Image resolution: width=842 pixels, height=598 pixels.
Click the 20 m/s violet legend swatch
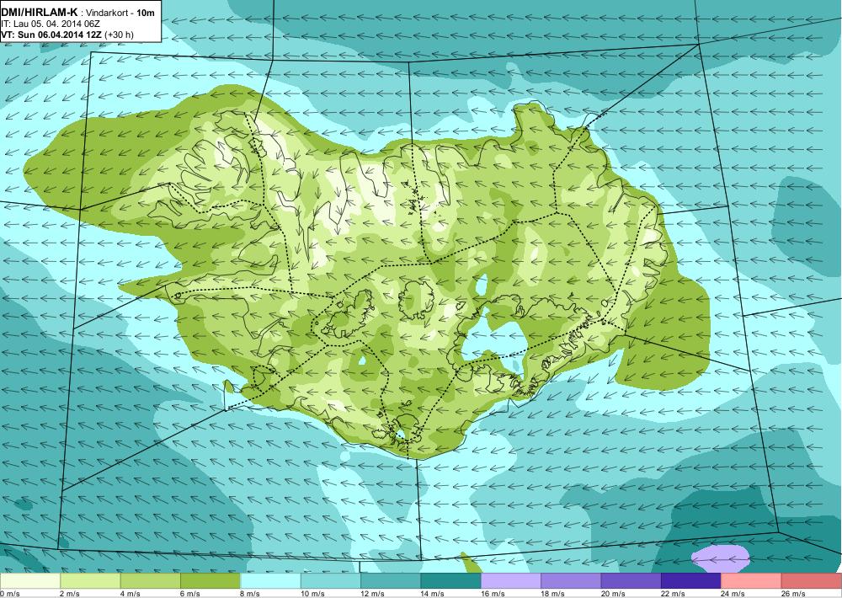(631, 581)
